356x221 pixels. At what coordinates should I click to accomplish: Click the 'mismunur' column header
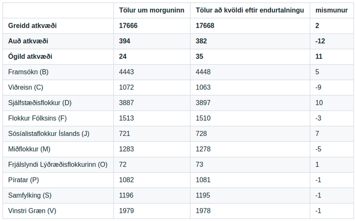[332, 10]
